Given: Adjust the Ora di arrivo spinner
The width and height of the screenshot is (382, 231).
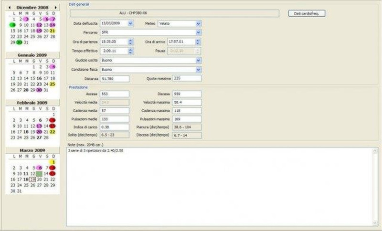Looking at the screenshot, I should tap(198, 42).
